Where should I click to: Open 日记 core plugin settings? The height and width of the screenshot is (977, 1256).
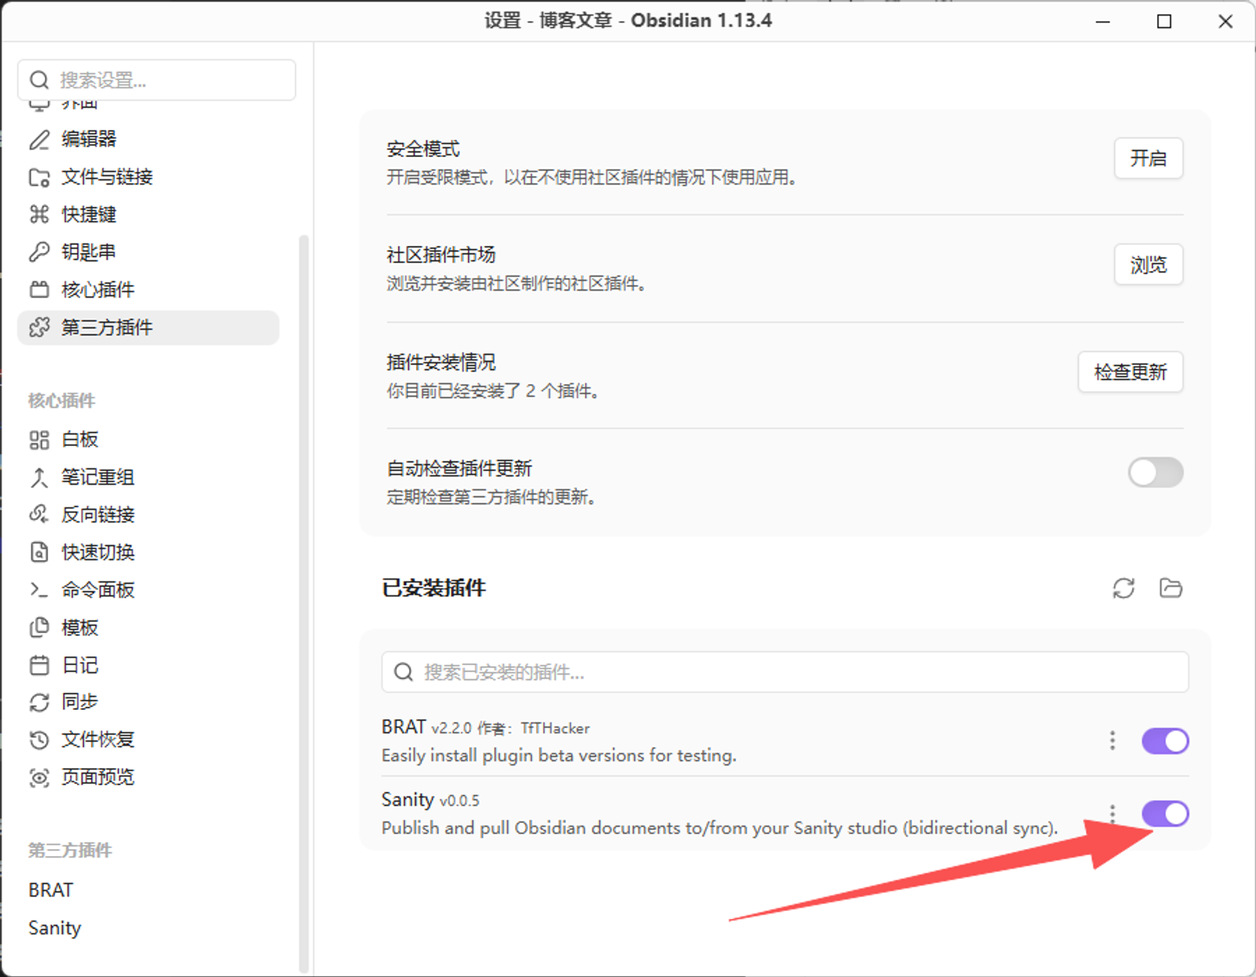click(148, 665)
